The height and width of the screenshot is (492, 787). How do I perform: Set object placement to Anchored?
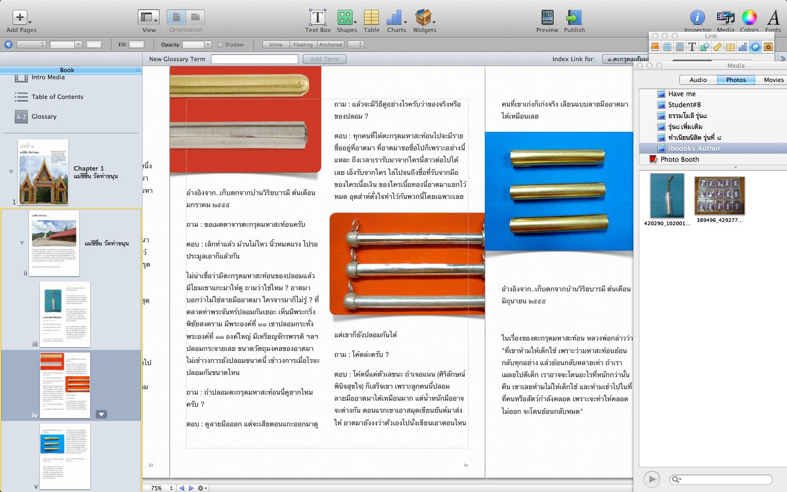pyautogui.click(x=330, y=45)
